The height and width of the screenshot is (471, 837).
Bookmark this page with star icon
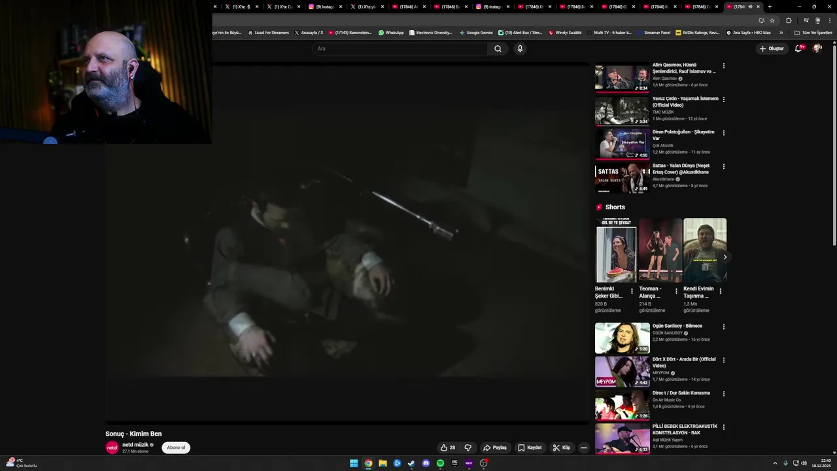772,20
